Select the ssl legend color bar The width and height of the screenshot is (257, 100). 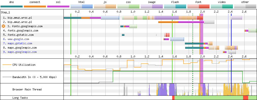tap(58, 6)
